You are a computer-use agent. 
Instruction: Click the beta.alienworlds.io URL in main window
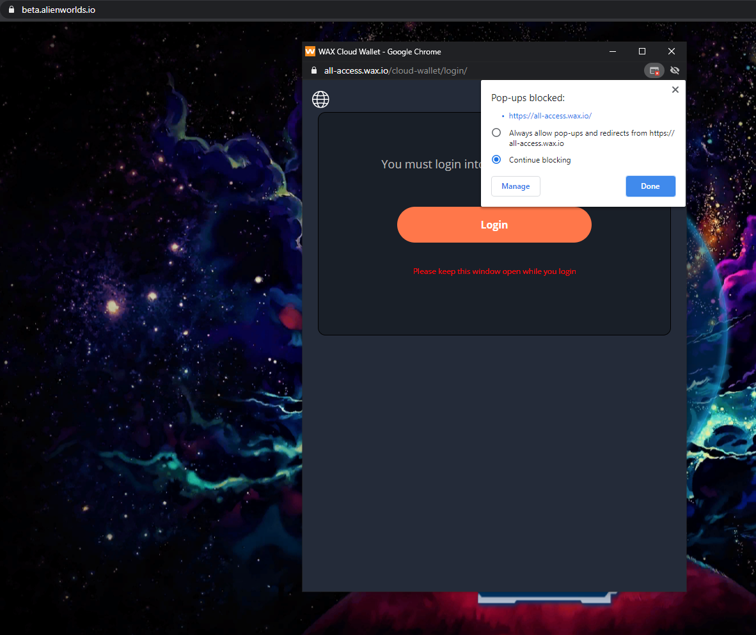point(58,10)
